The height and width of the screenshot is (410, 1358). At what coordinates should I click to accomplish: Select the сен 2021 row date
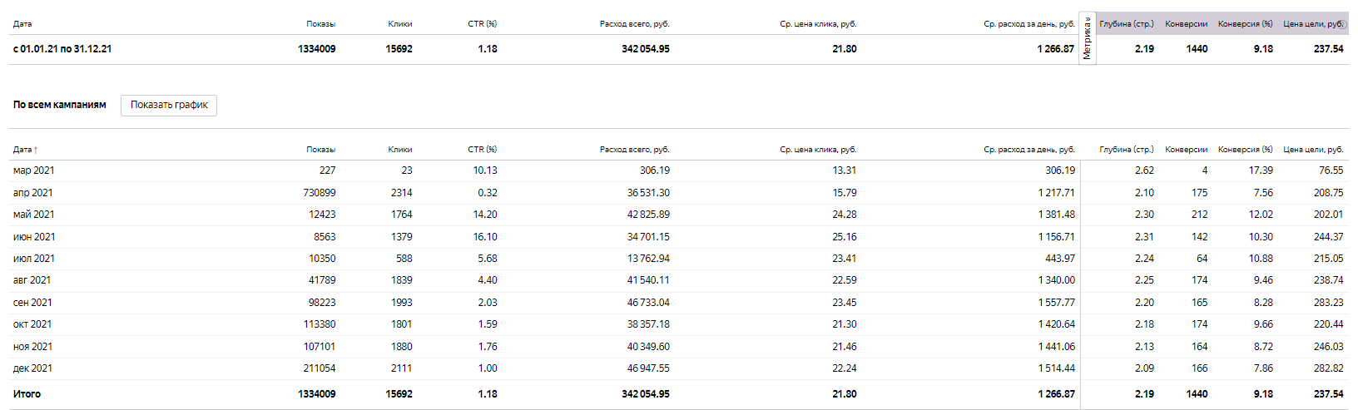(32, 303)
